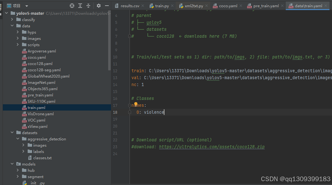Collapse the aggressive_detection folder
Viewport: 332px width, 185px height.
(x=18, y=139)
